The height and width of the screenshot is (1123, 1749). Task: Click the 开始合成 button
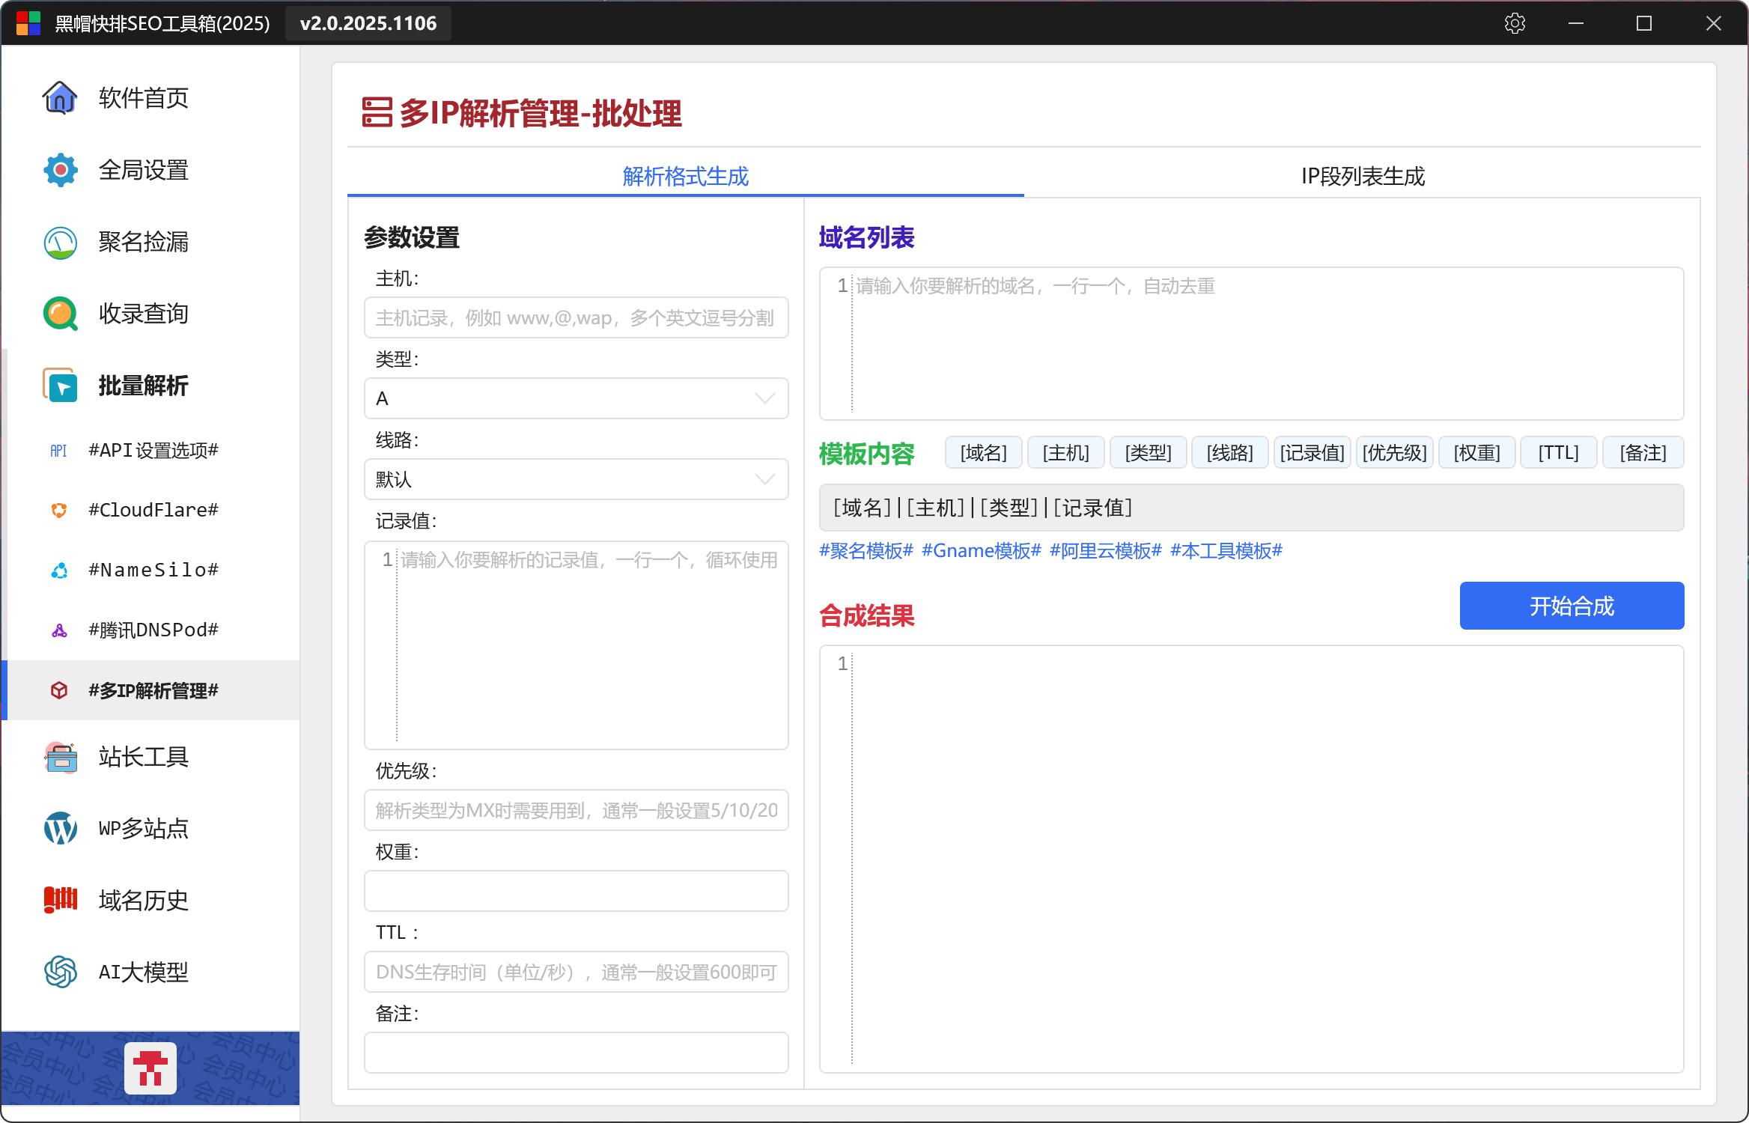[x=1571, y=606]
